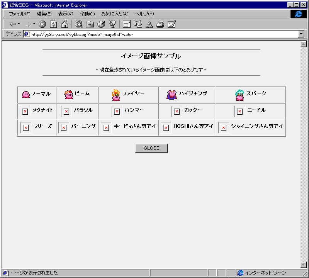The image size is (309, 278).
Task: Click the Stop loading toolbar icon
Action: click(42, 24)
